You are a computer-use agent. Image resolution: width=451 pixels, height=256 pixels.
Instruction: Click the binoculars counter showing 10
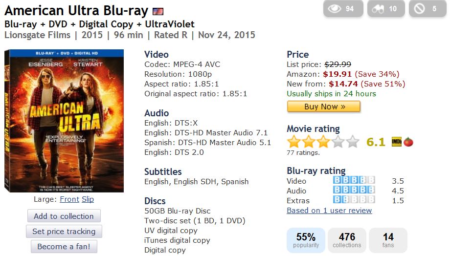point(386,9)
